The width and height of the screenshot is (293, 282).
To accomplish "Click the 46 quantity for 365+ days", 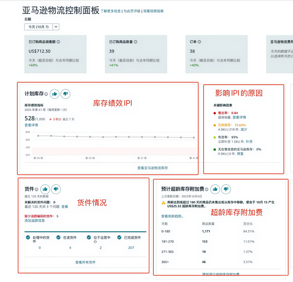I will [204, 262].
